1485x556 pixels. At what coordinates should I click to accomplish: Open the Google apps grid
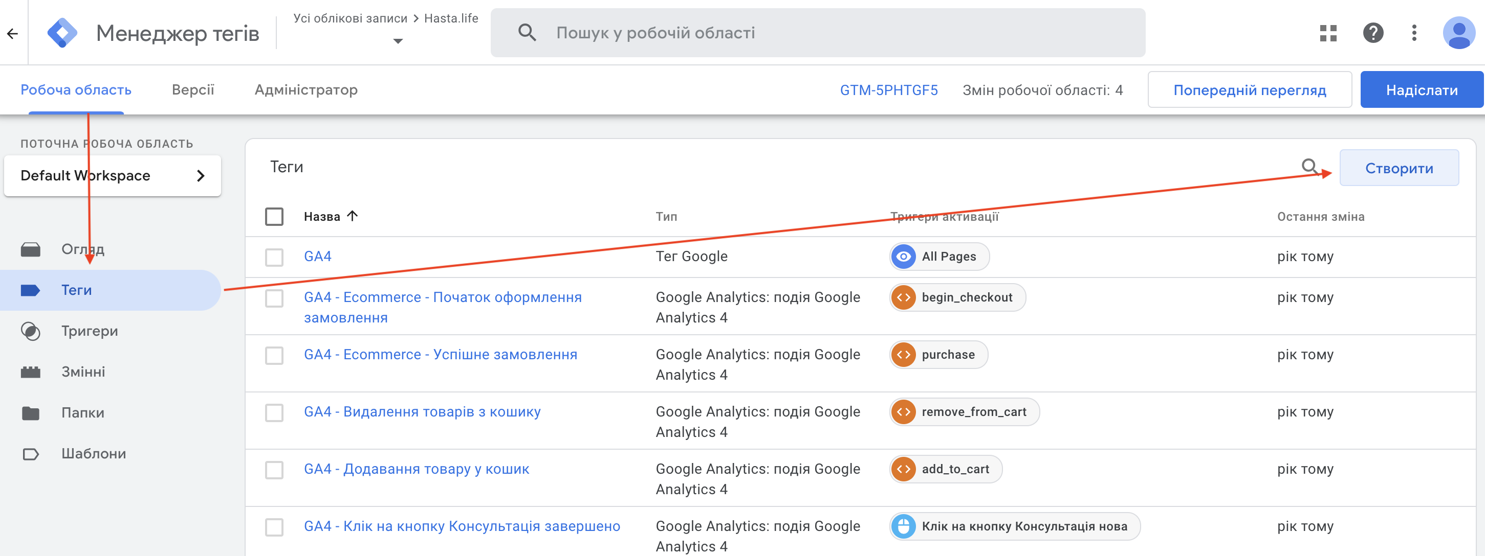[x=1327, y=33]
